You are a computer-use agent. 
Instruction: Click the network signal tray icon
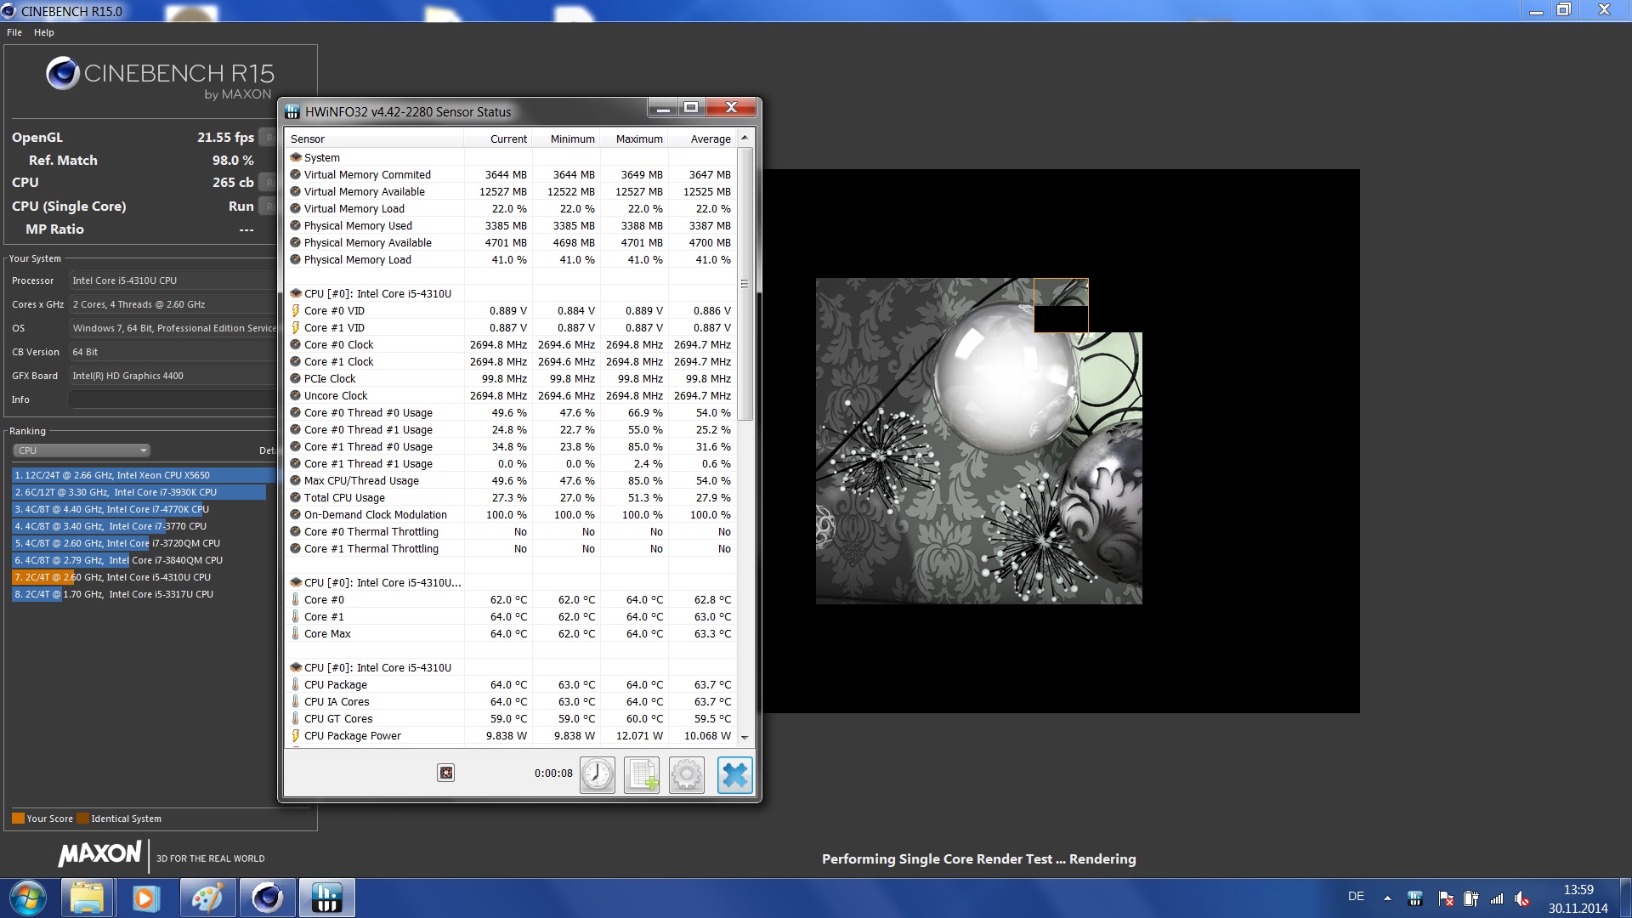(1497, 898)
